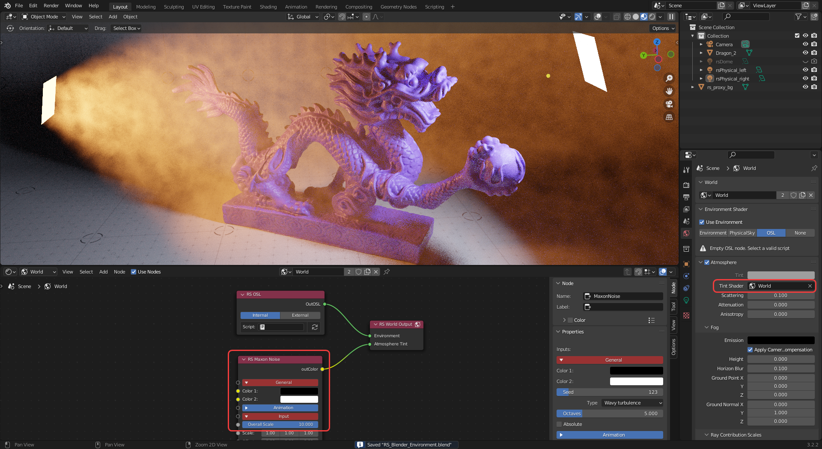Image resolution: width=822 pixels, height=449 pixels.
Task: Toggle X-ray icon in the viewport header
Action: (x=616, y=17)
